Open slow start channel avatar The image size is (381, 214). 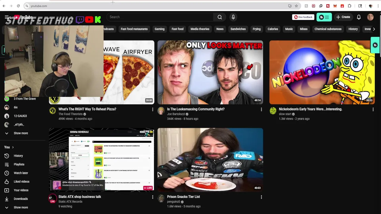[273, 111]
